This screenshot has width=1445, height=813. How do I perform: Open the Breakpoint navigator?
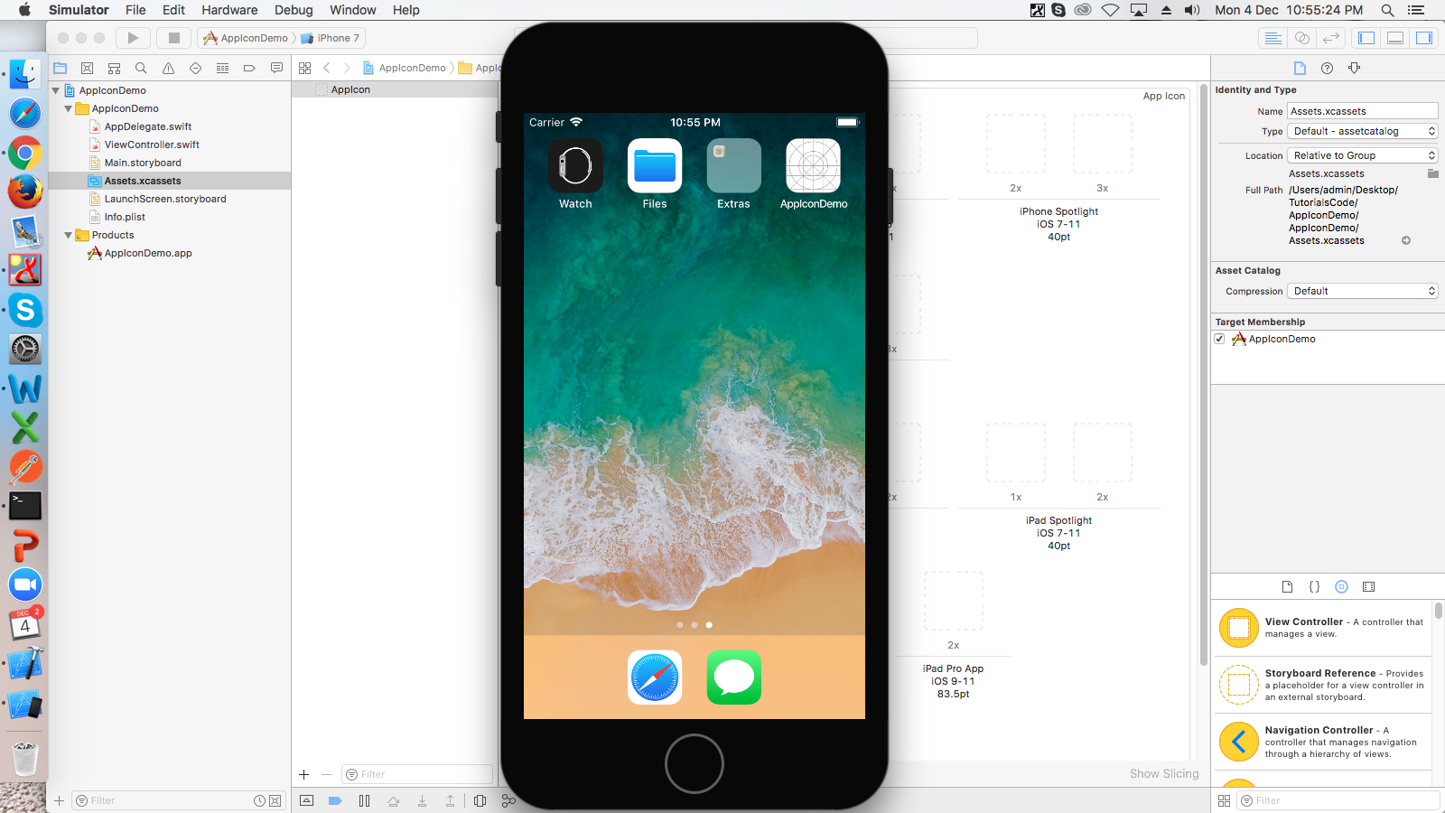[249, 68]
